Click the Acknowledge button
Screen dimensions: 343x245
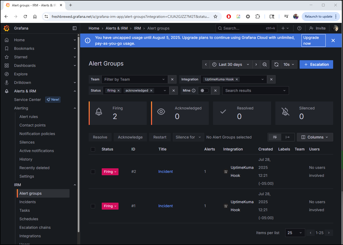[x=130, y=137]
